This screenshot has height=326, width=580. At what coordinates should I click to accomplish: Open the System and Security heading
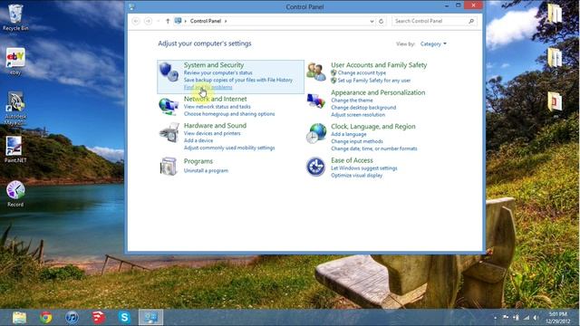(214, 65)
